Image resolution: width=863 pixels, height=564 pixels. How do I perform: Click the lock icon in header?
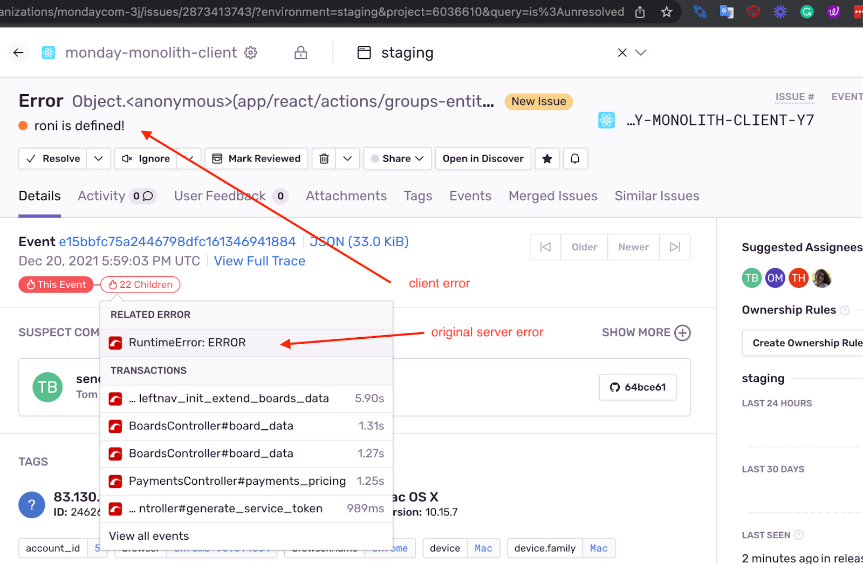click(301, 52)
